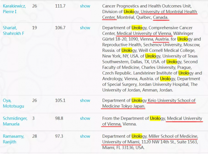The width and height of the screenshot is (208, 154).
Task: Expand 'show' for Shariat, Shahrokh F
Action: point(85,28)
